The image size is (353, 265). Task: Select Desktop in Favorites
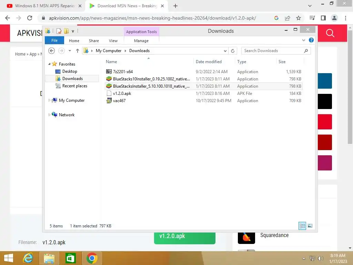(x=70, y=71)
